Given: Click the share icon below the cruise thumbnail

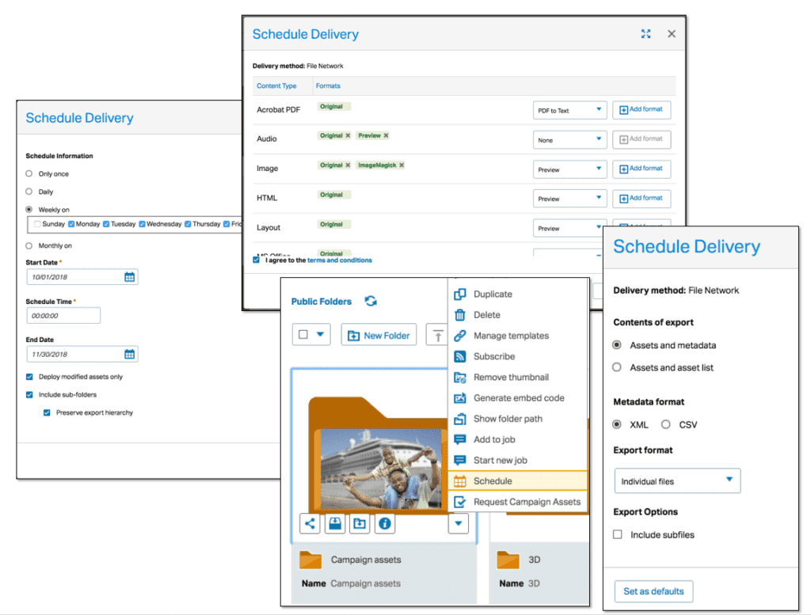Looking at the screenshot, I should [x=309, y=523].
